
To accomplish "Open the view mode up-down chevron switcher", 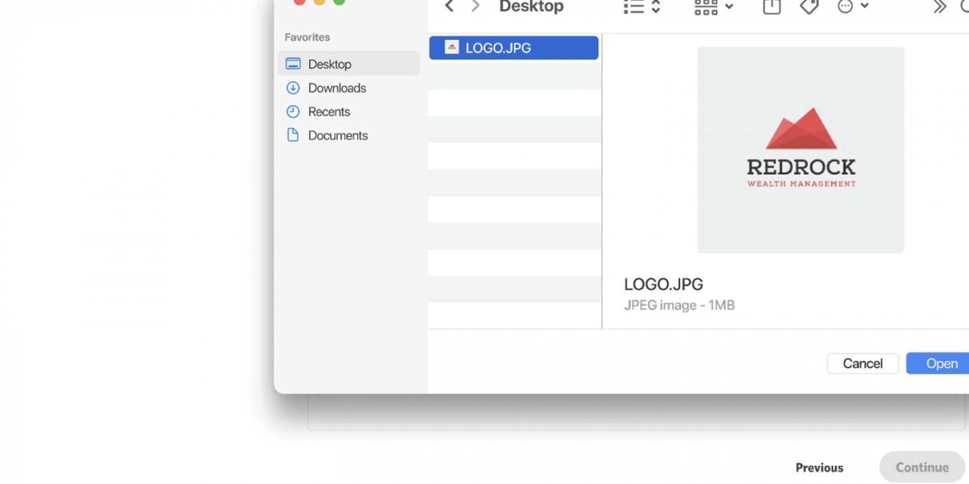I will [656, 7].
